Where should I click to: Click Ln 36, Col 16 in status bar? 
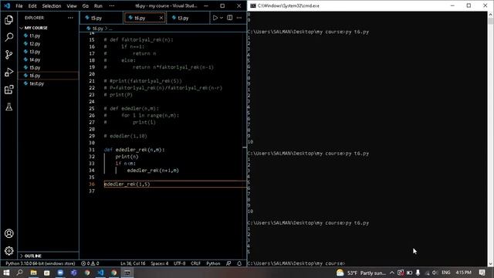(x=133, y=263)
